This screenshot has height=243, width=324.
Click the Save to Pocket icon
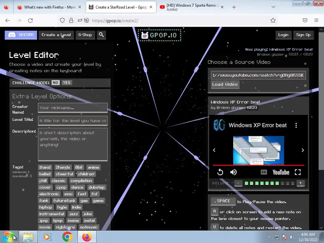[x=305, y=20]
